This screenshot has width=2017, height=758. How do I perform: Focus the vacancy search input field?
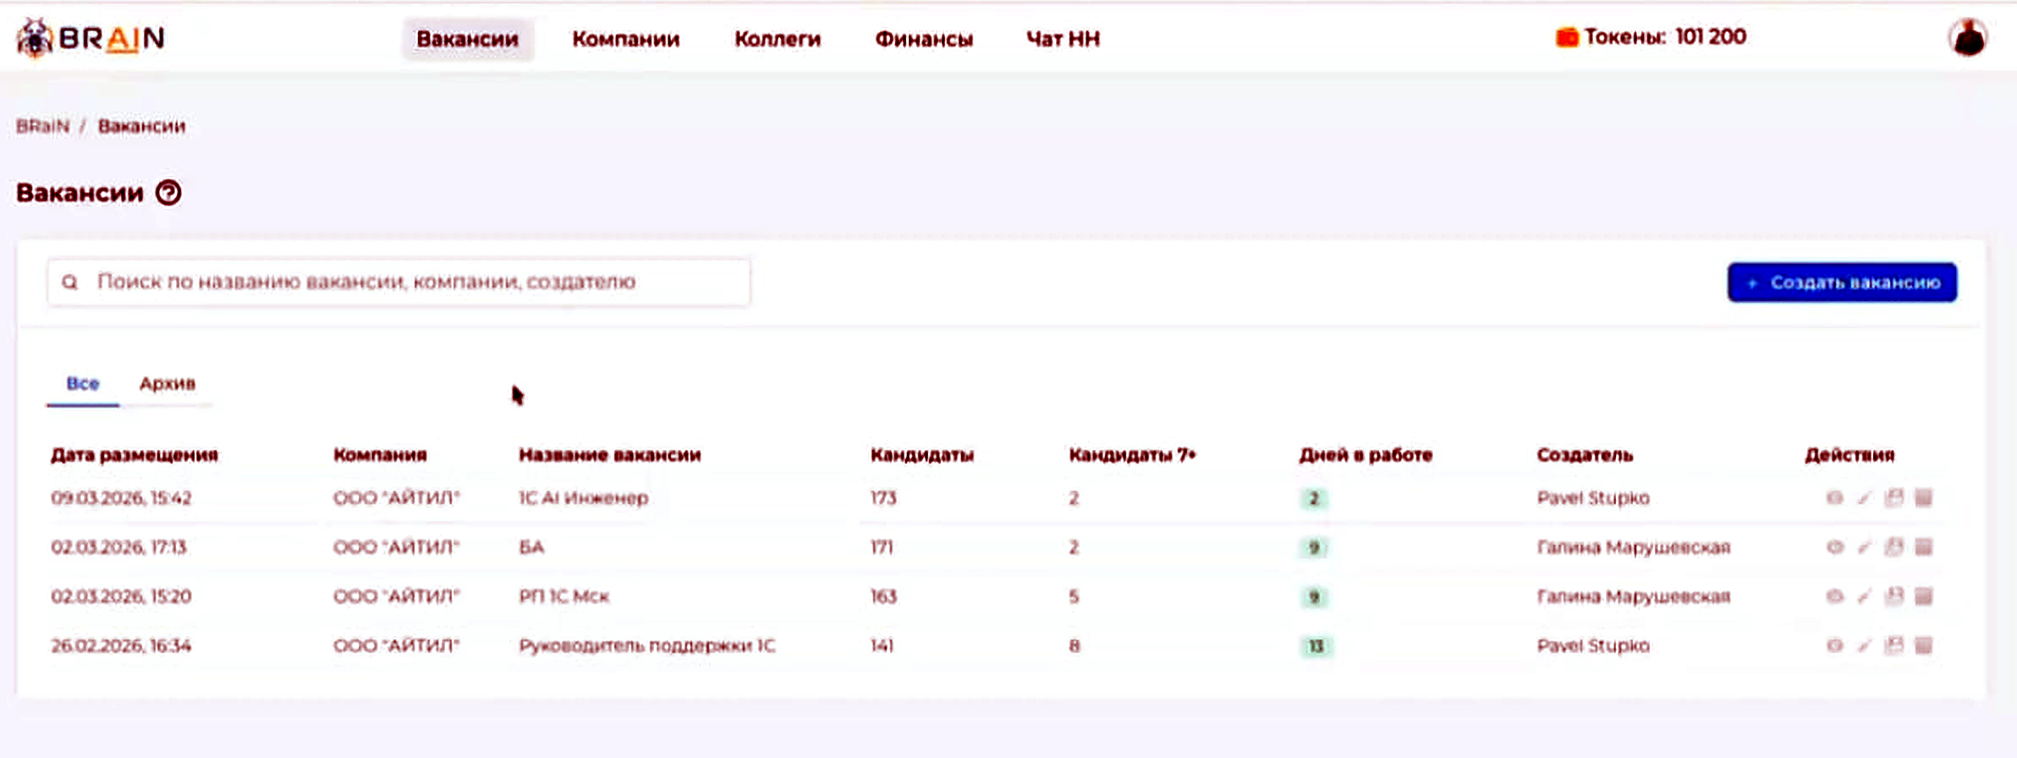click(398, 282)
